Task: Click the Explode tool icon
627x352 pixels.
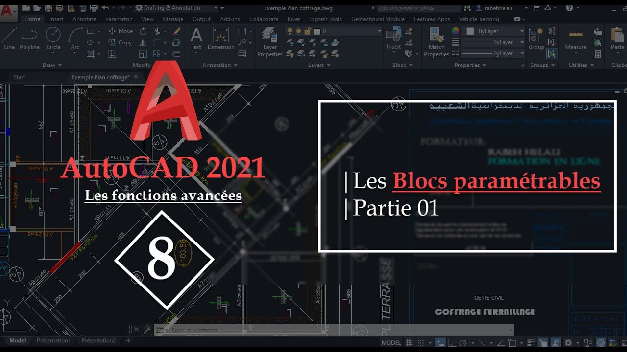Action: [x=176, y=43]
